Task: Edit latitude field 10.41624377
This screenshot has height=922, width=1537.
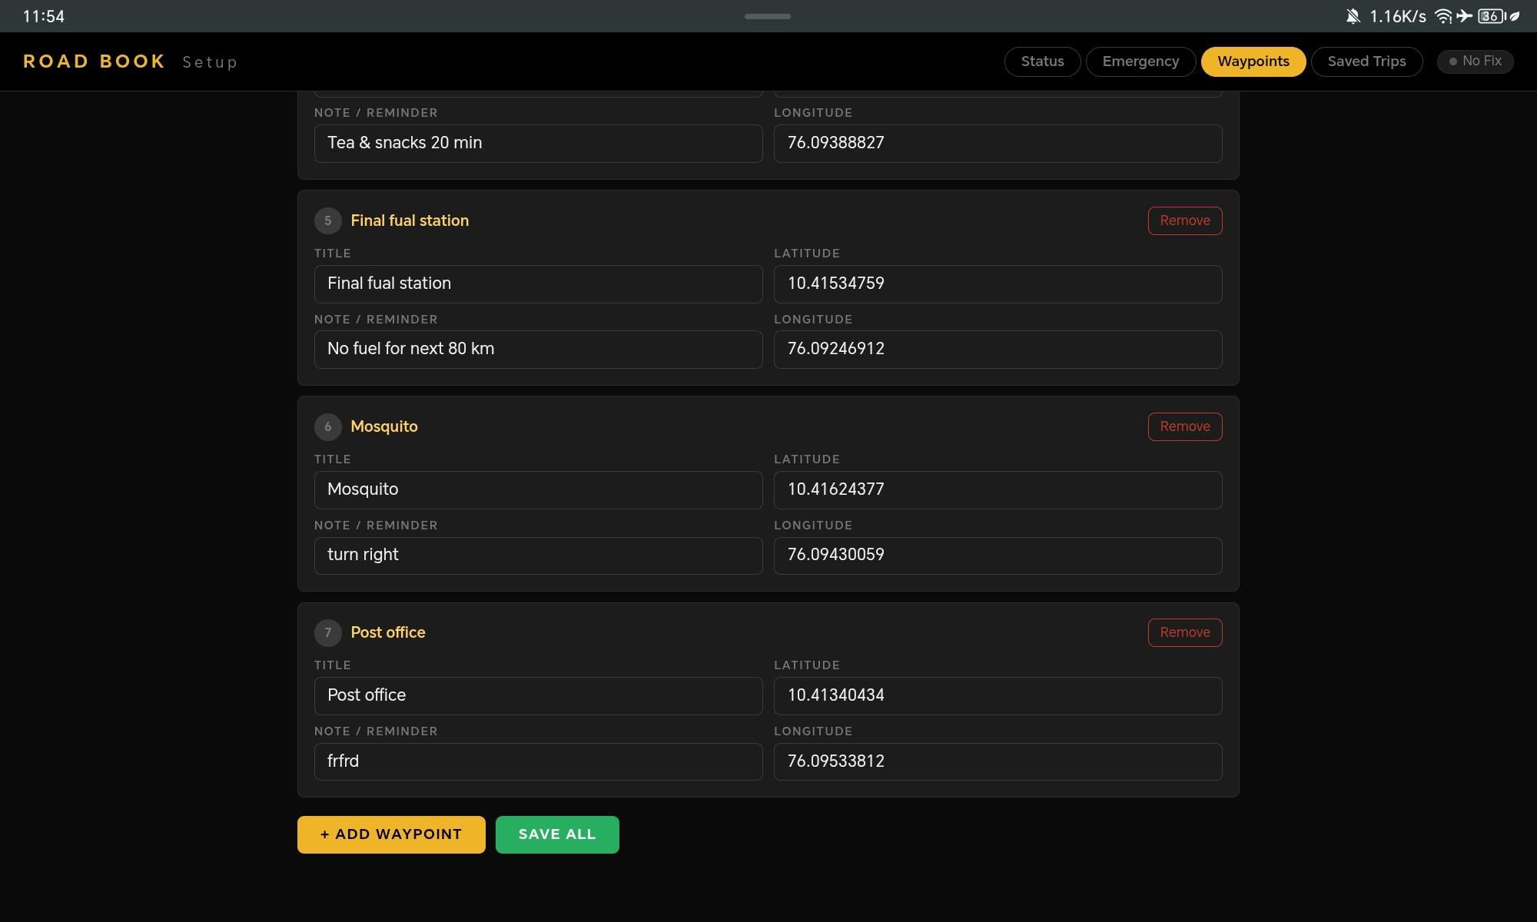Action: (x=998, y=490)
